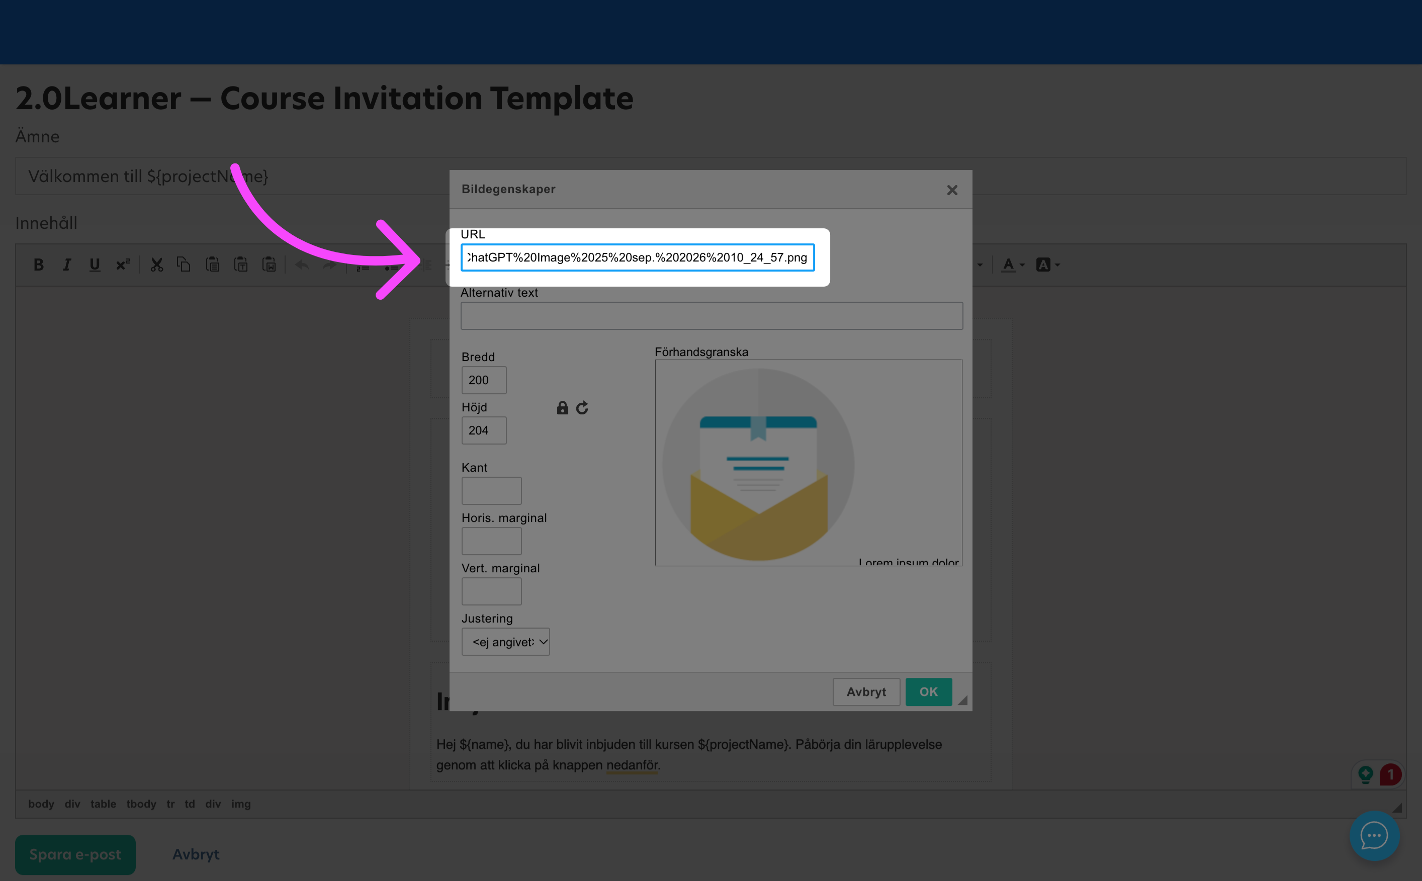The height and width of the screenshot is (881, 1422).
Task: Select body in element path bar
Action: pos(41,804)
